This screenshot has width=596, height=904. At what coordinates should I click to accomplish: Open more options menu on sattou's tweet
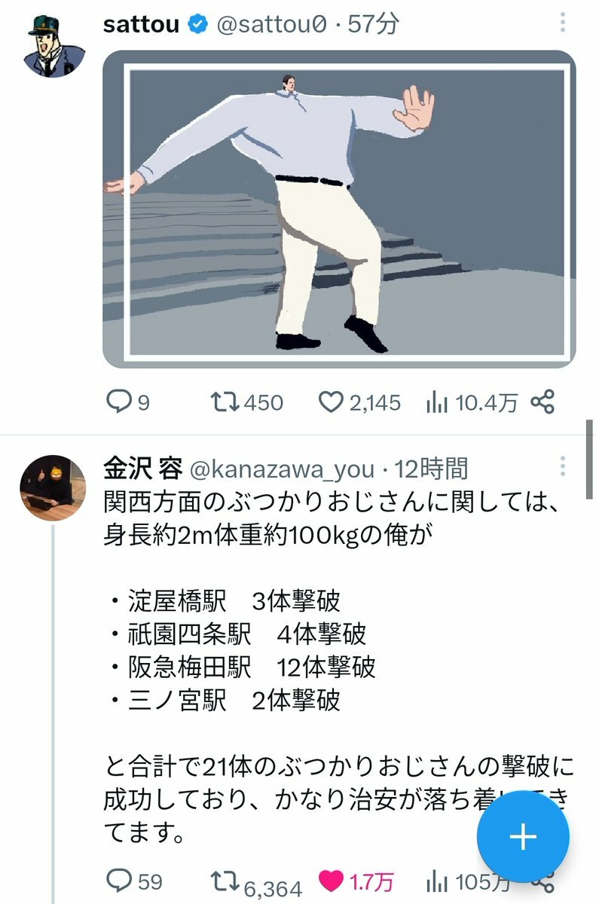(x=563, y=23)
